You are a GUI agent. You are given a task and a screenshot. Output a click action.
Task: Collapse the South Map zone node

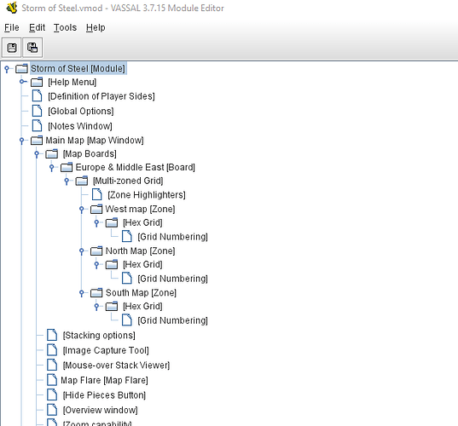[x=82, y=292]
